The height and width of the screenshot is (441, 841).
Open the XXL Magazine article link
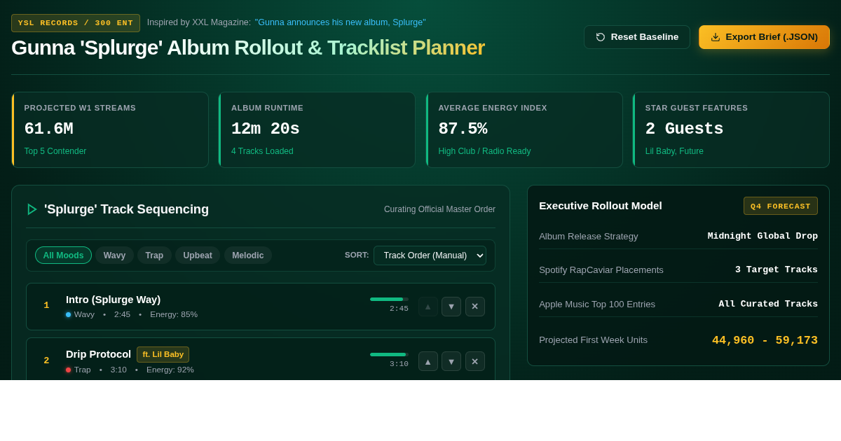(x=340, y=22)
